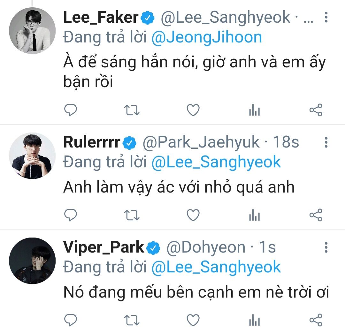Open Viper_Park's profile avatar
The width and height of the screenshot is (345, 332).
click(x=32, y=261)
